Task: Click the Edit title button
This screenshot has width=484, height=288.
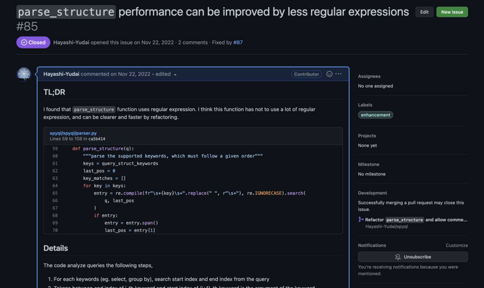Action: point(424,12)
